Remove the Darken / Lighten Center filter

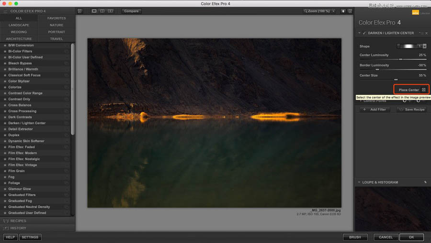tap(426, 33)
